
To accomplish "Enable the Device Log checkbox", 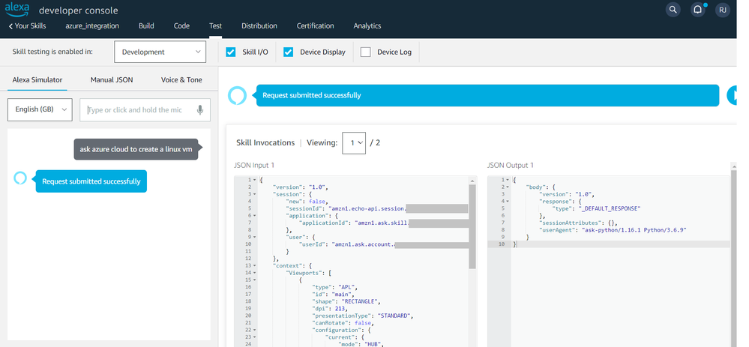I will click(x=365, y=52).
